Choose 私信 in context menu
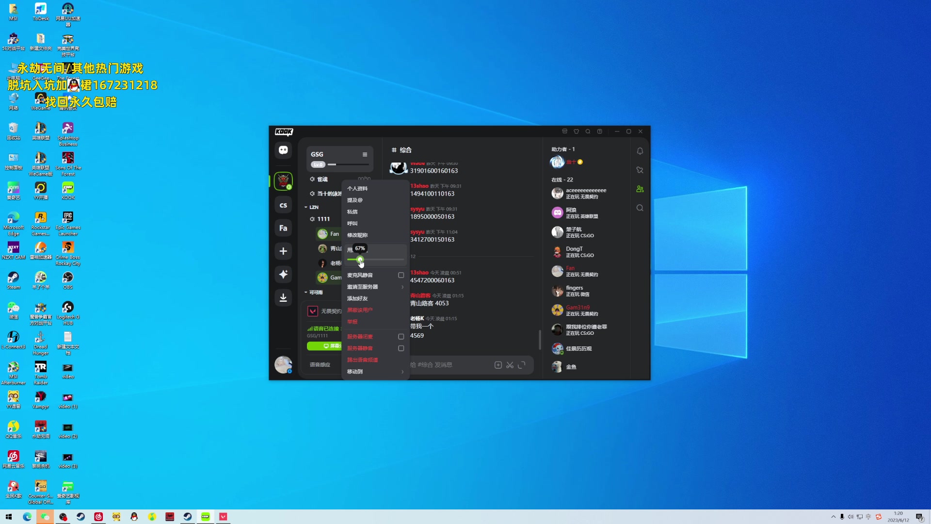Image resolution: width=931 pixels, height=524 pixels. [375, 212]
